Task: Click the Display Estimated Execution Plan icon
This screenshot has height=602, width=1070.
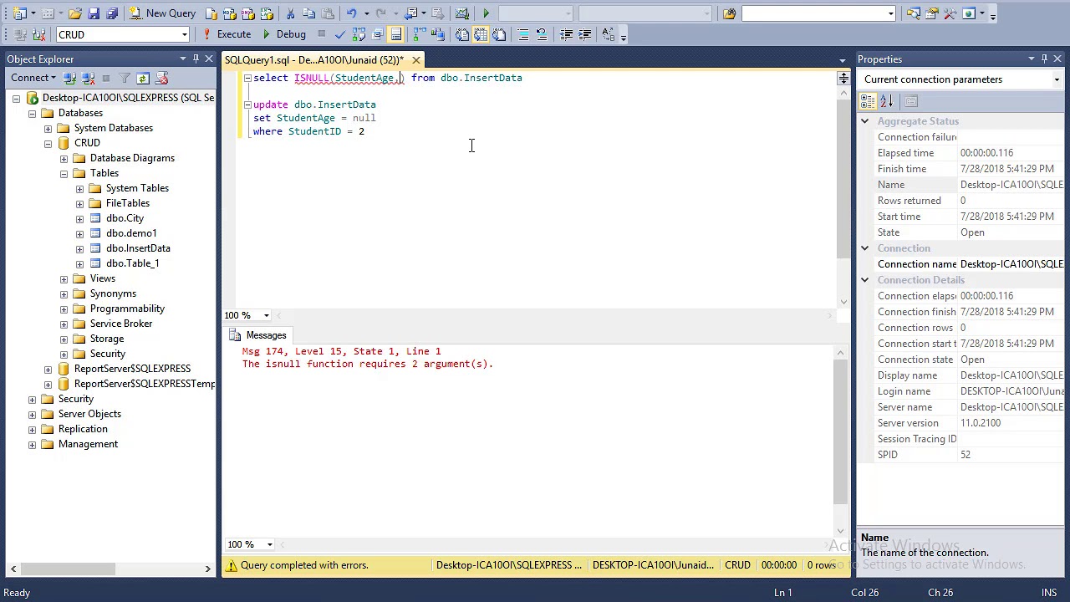Action: click(x=359, y=34)
